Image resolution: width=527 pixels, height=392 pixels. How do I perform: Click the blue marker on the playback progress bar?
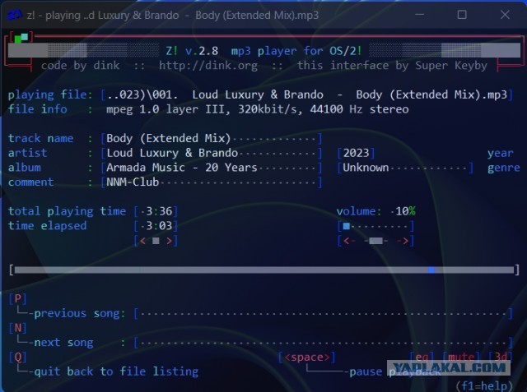click(431, 270)
